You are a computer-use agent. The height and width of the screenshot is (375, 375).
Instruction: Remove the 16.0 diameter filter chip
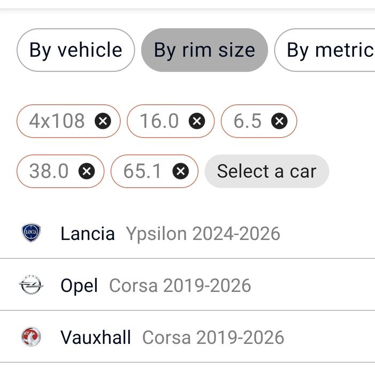tap(197, 121)
